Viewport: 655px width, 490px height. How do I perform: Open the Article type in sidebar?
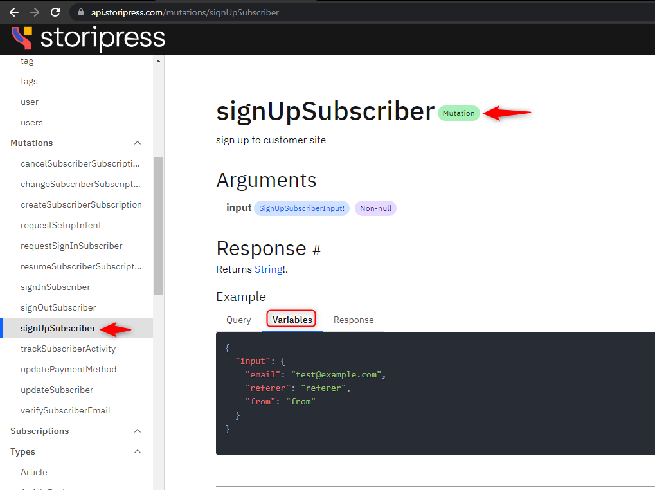pyautogui.click(x=34, y=472)
